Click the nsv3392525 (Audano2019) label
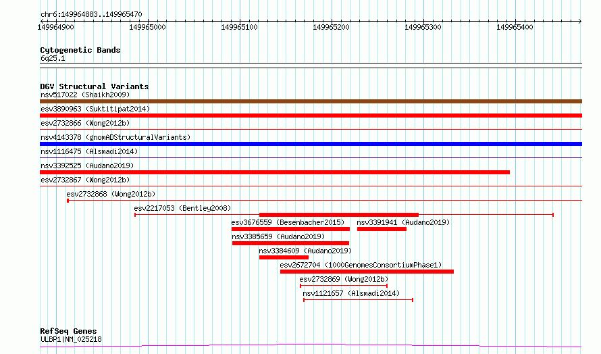 tap(87, 166)
